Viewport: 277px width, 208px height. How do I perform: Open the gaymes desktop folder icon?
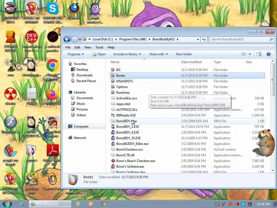pyautogui.click(x=31, y=153)
